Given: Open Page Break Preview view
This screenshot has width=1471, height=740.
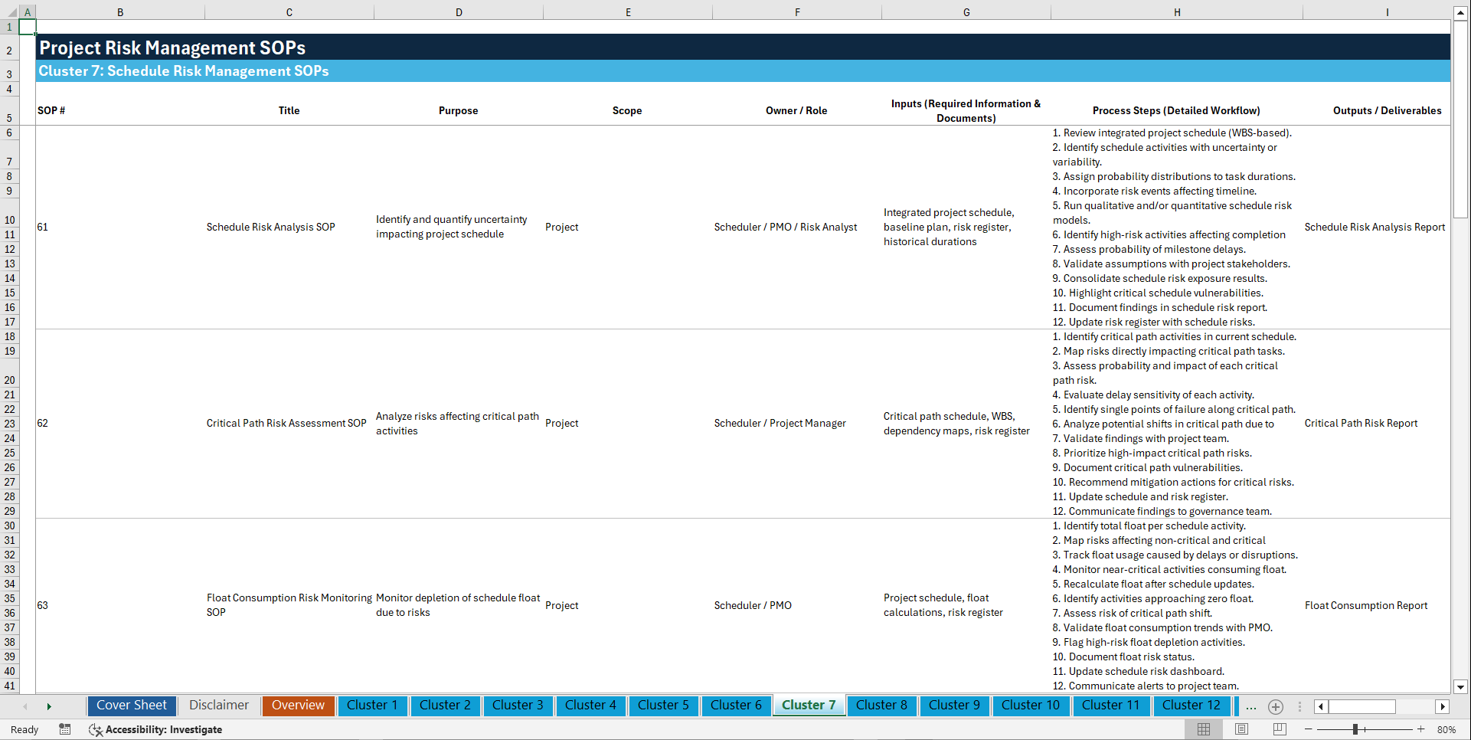Looking at the screenshot, I should coord(1278,729).
